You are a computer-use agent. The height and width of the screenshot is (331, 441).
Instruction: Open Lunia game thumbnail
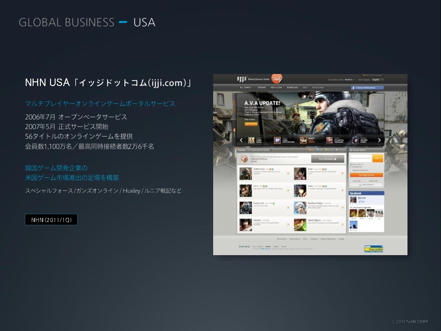pyautogui.click(x=300, y=191)
